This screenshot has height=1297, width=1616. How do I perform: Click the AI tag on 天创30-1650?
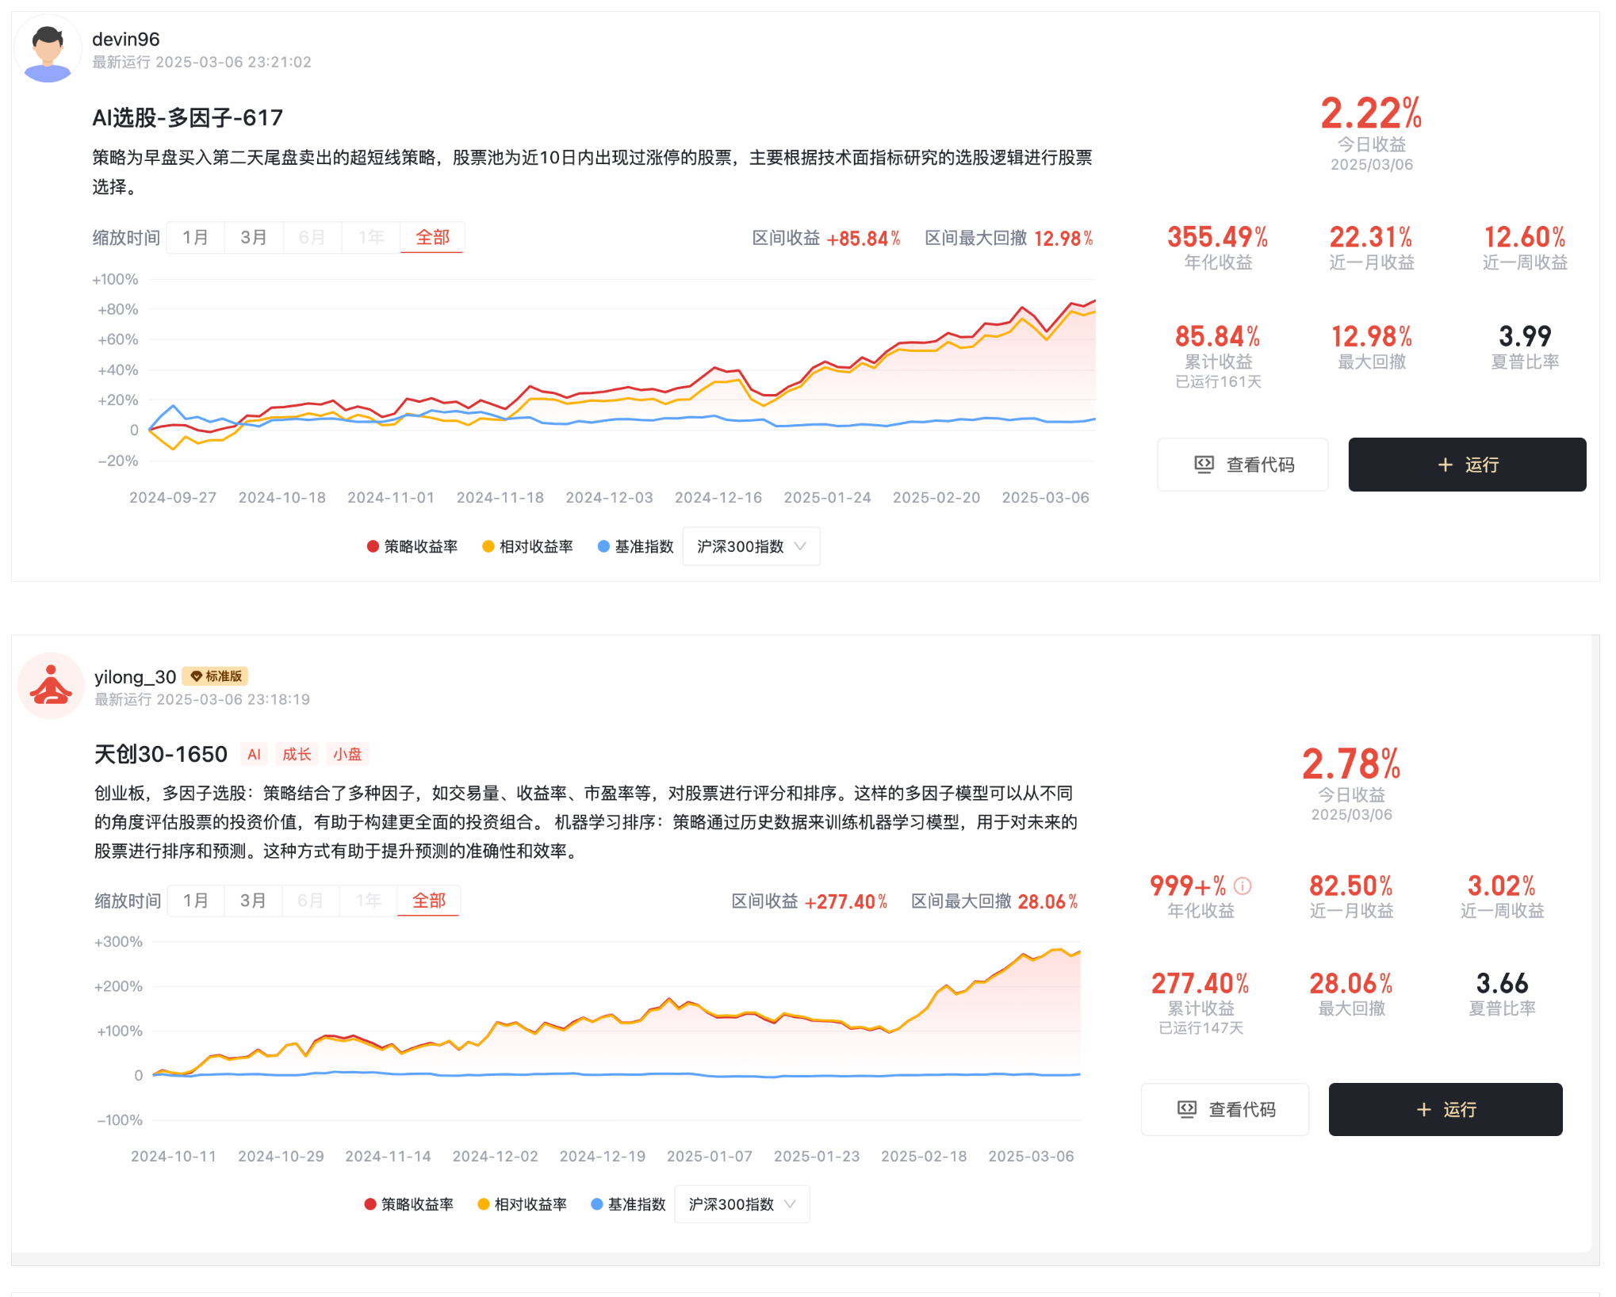pos(254,754)
